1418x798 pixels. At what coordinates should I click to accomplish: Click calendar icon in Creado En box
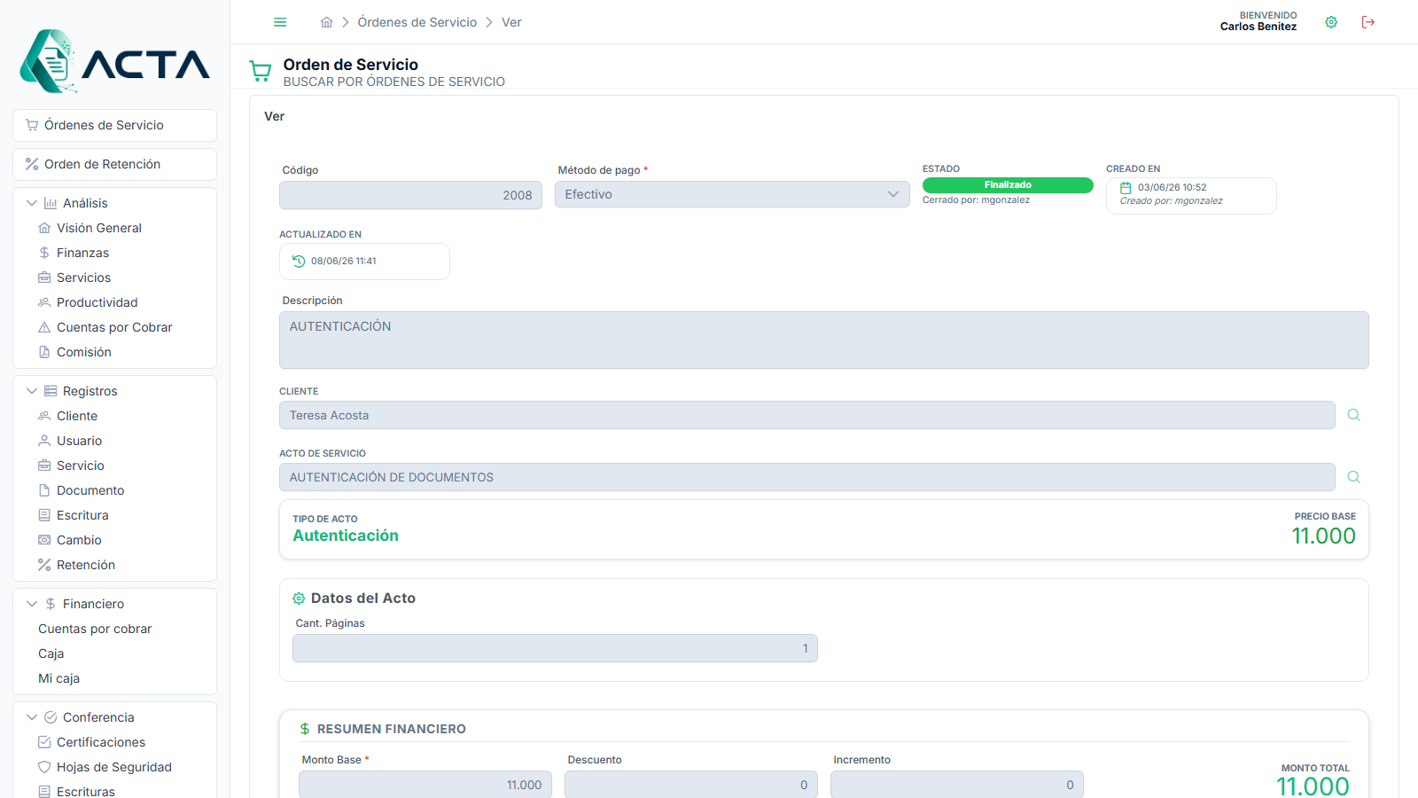(x=1126, y=188)
